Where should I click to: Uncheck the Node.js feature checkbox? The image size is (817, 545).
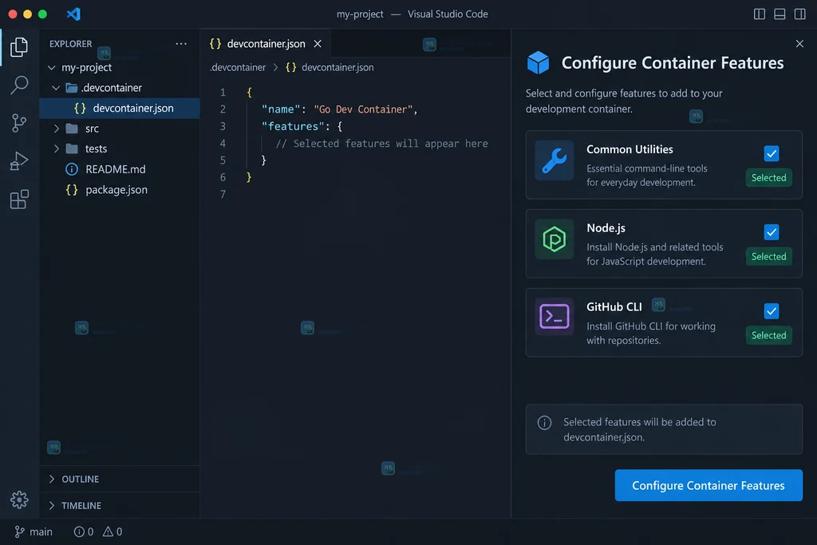pyautogui.click(x=772, y=232)
